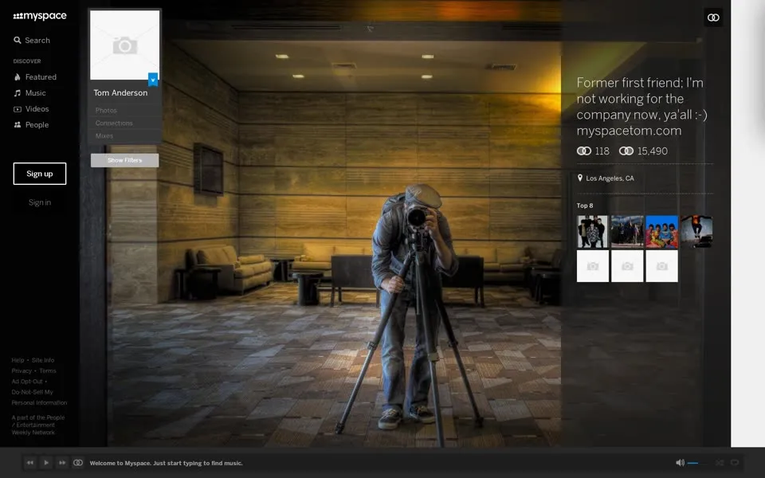The height and width of the screenshot is (478, 765).
Task: Browse the People section
Action: (x=31, y=125)
